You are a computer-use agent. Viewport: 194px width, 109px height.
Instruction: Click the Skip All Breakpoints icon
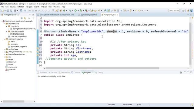25,11
